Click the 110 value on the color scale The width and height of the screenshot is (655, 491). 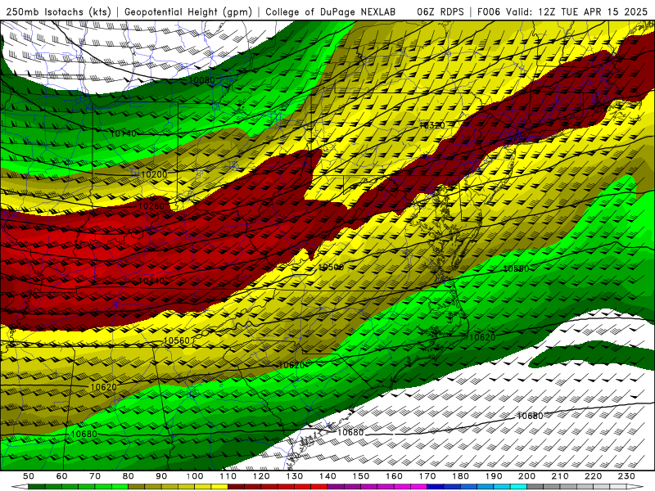coord(228,476)
